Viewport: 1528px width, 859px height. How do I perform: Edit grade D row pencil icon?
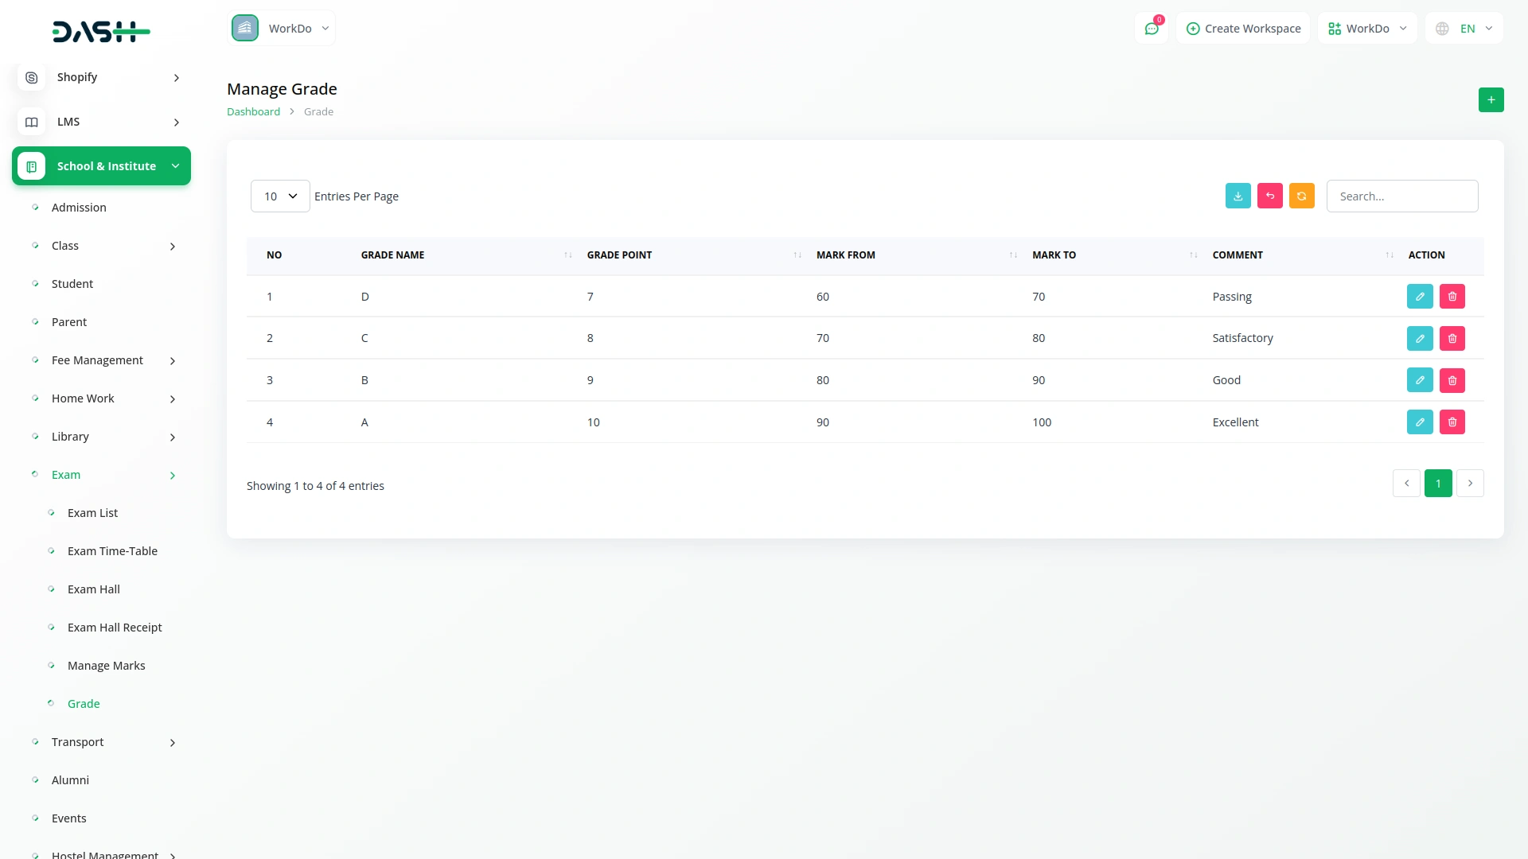[1419, 297]
